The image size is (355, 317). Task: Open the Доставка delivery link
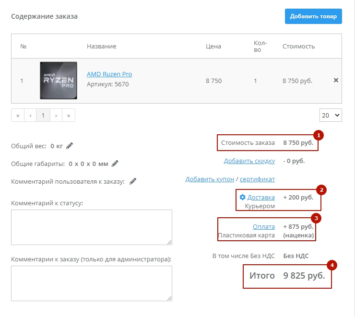[261, 197]
